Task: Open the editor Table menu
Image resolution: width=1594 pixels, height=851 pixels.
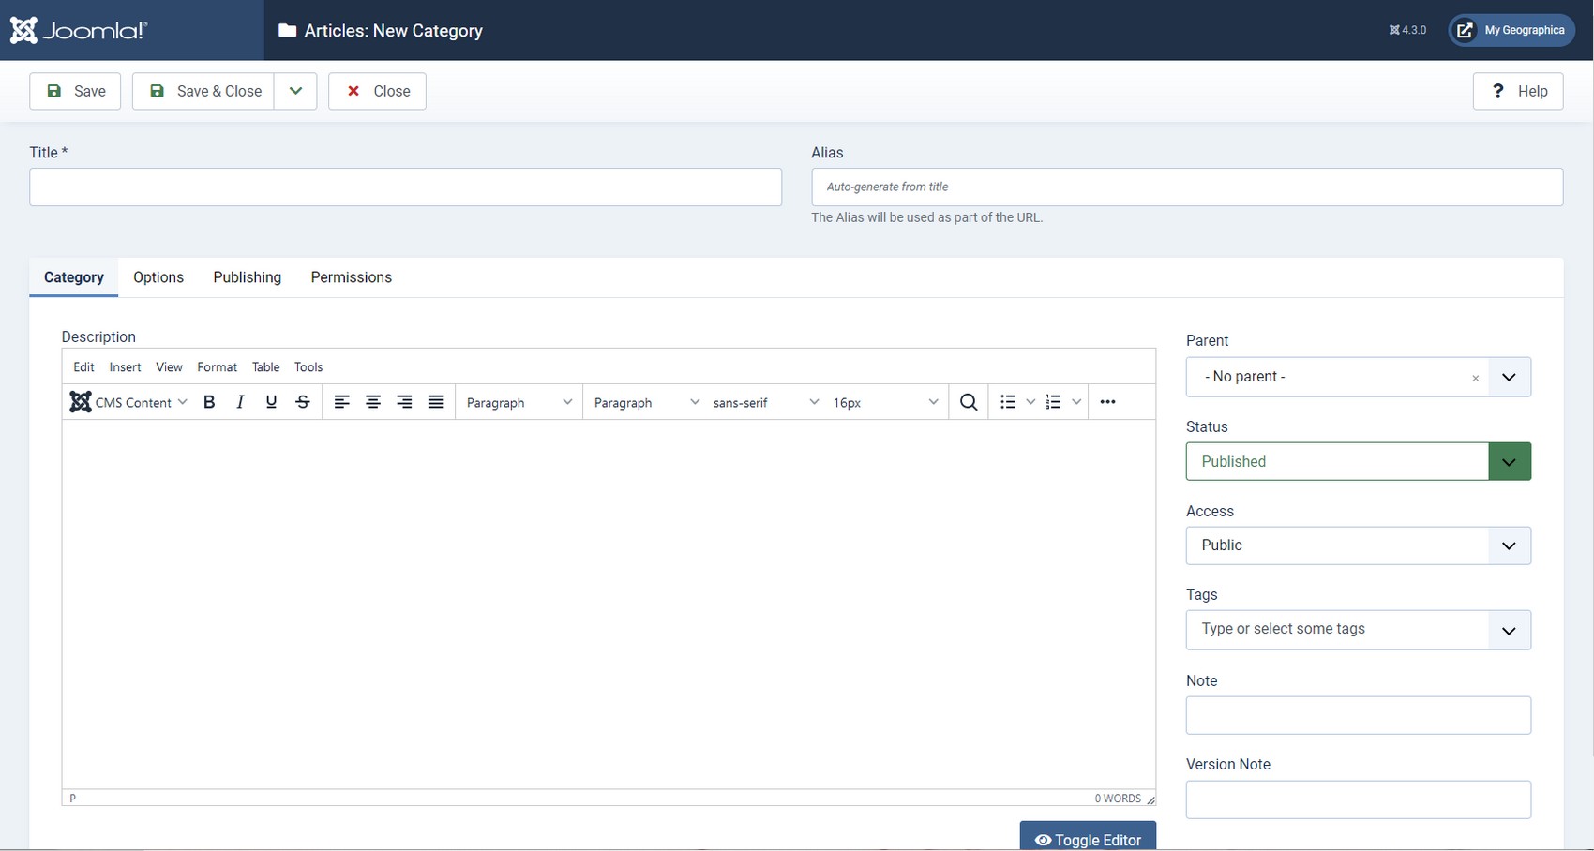Action: (x=265, y=366)
